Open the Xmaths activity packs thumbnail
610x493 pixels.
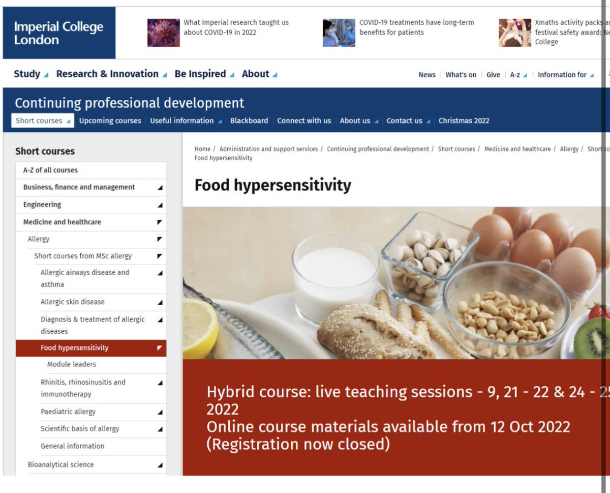pos(514,33)
